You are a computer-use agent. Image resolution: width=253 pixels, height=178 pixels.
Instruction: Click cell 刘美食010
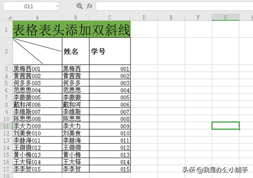38,133
